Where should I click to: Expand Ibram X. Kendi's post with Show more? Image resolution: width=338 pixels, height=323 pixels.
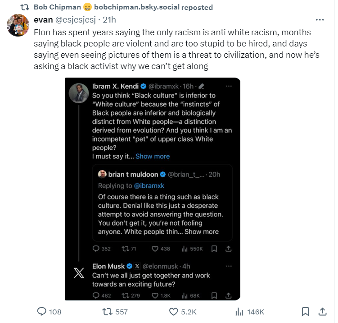click(x=153, y=156)
